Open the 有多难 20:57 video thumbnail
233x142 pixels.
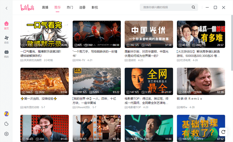tap(201, 34)
